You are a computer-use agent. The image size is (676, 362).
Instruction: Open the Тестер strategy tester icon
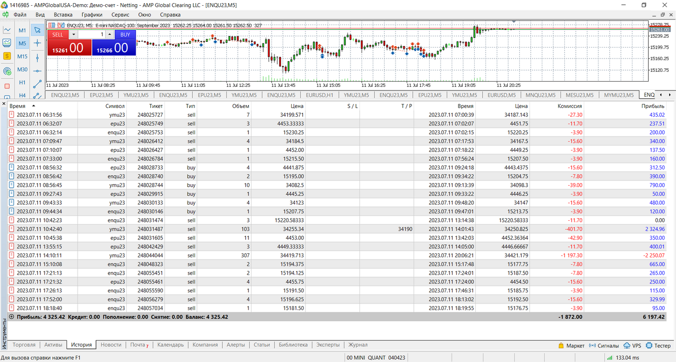(658, 345)
